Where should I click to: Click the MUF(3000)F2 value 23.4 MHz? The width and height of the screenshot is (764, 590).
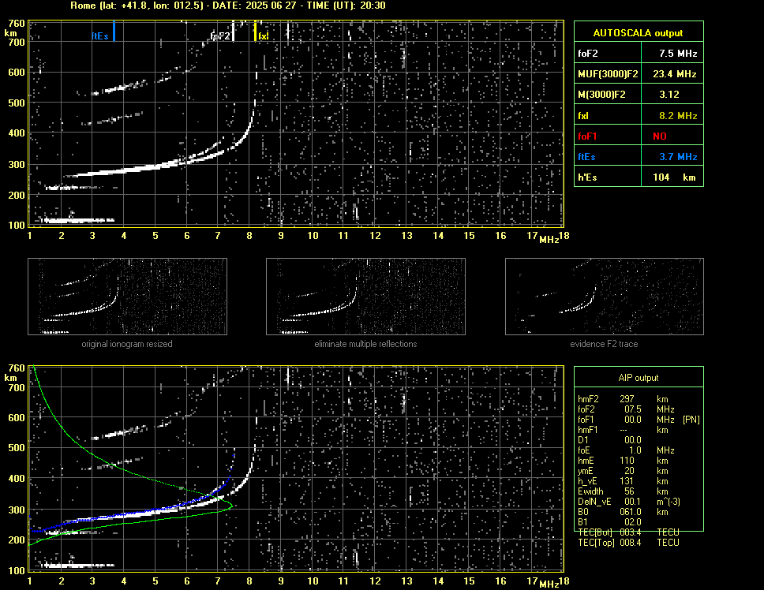[674, 74]
